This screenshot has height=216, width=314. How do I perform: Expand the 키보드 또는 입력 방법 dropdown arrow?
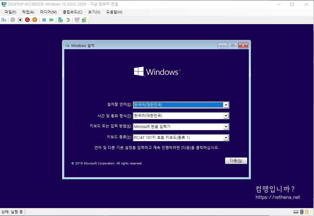pos(226,126)
